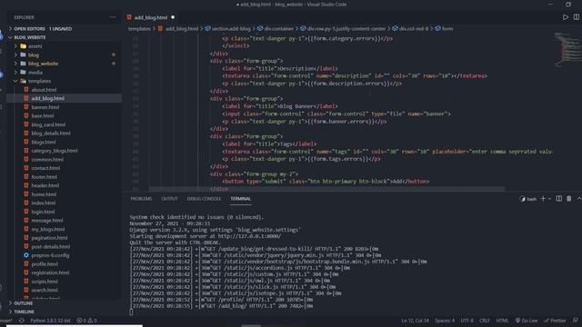Open category_blogs.html file
Viewport: 582px width, 327px height.
(x=55, y=151)
